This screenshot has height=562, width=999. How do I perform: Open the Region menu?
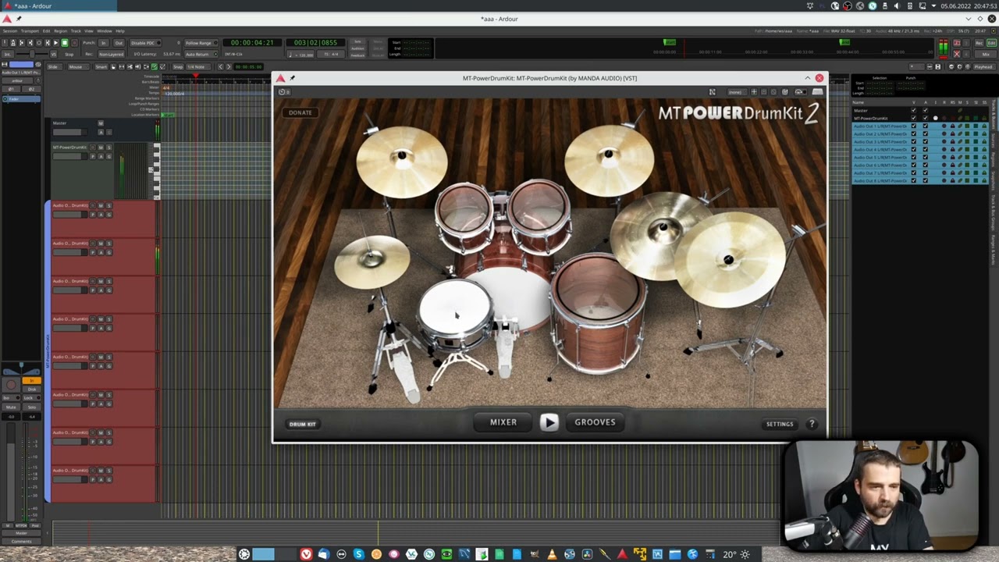[x=61, y=31]
